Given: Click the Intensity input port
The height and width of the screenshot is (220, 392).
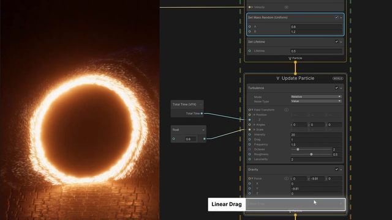Looking at the screenshot, I should [249, 134].
